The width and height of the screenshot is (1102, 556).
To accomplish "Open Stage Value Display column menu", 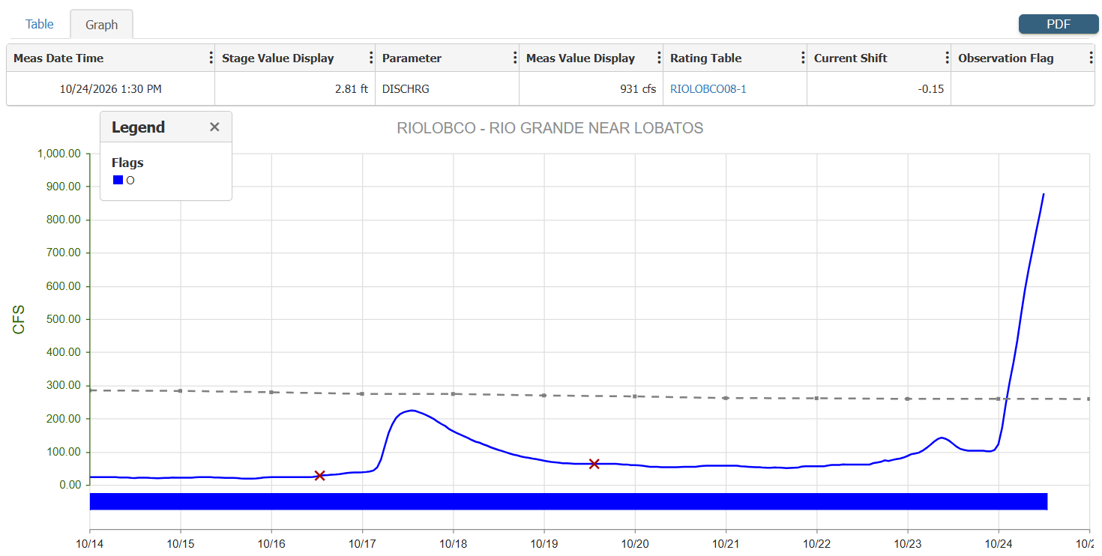I will pos(370,58).
